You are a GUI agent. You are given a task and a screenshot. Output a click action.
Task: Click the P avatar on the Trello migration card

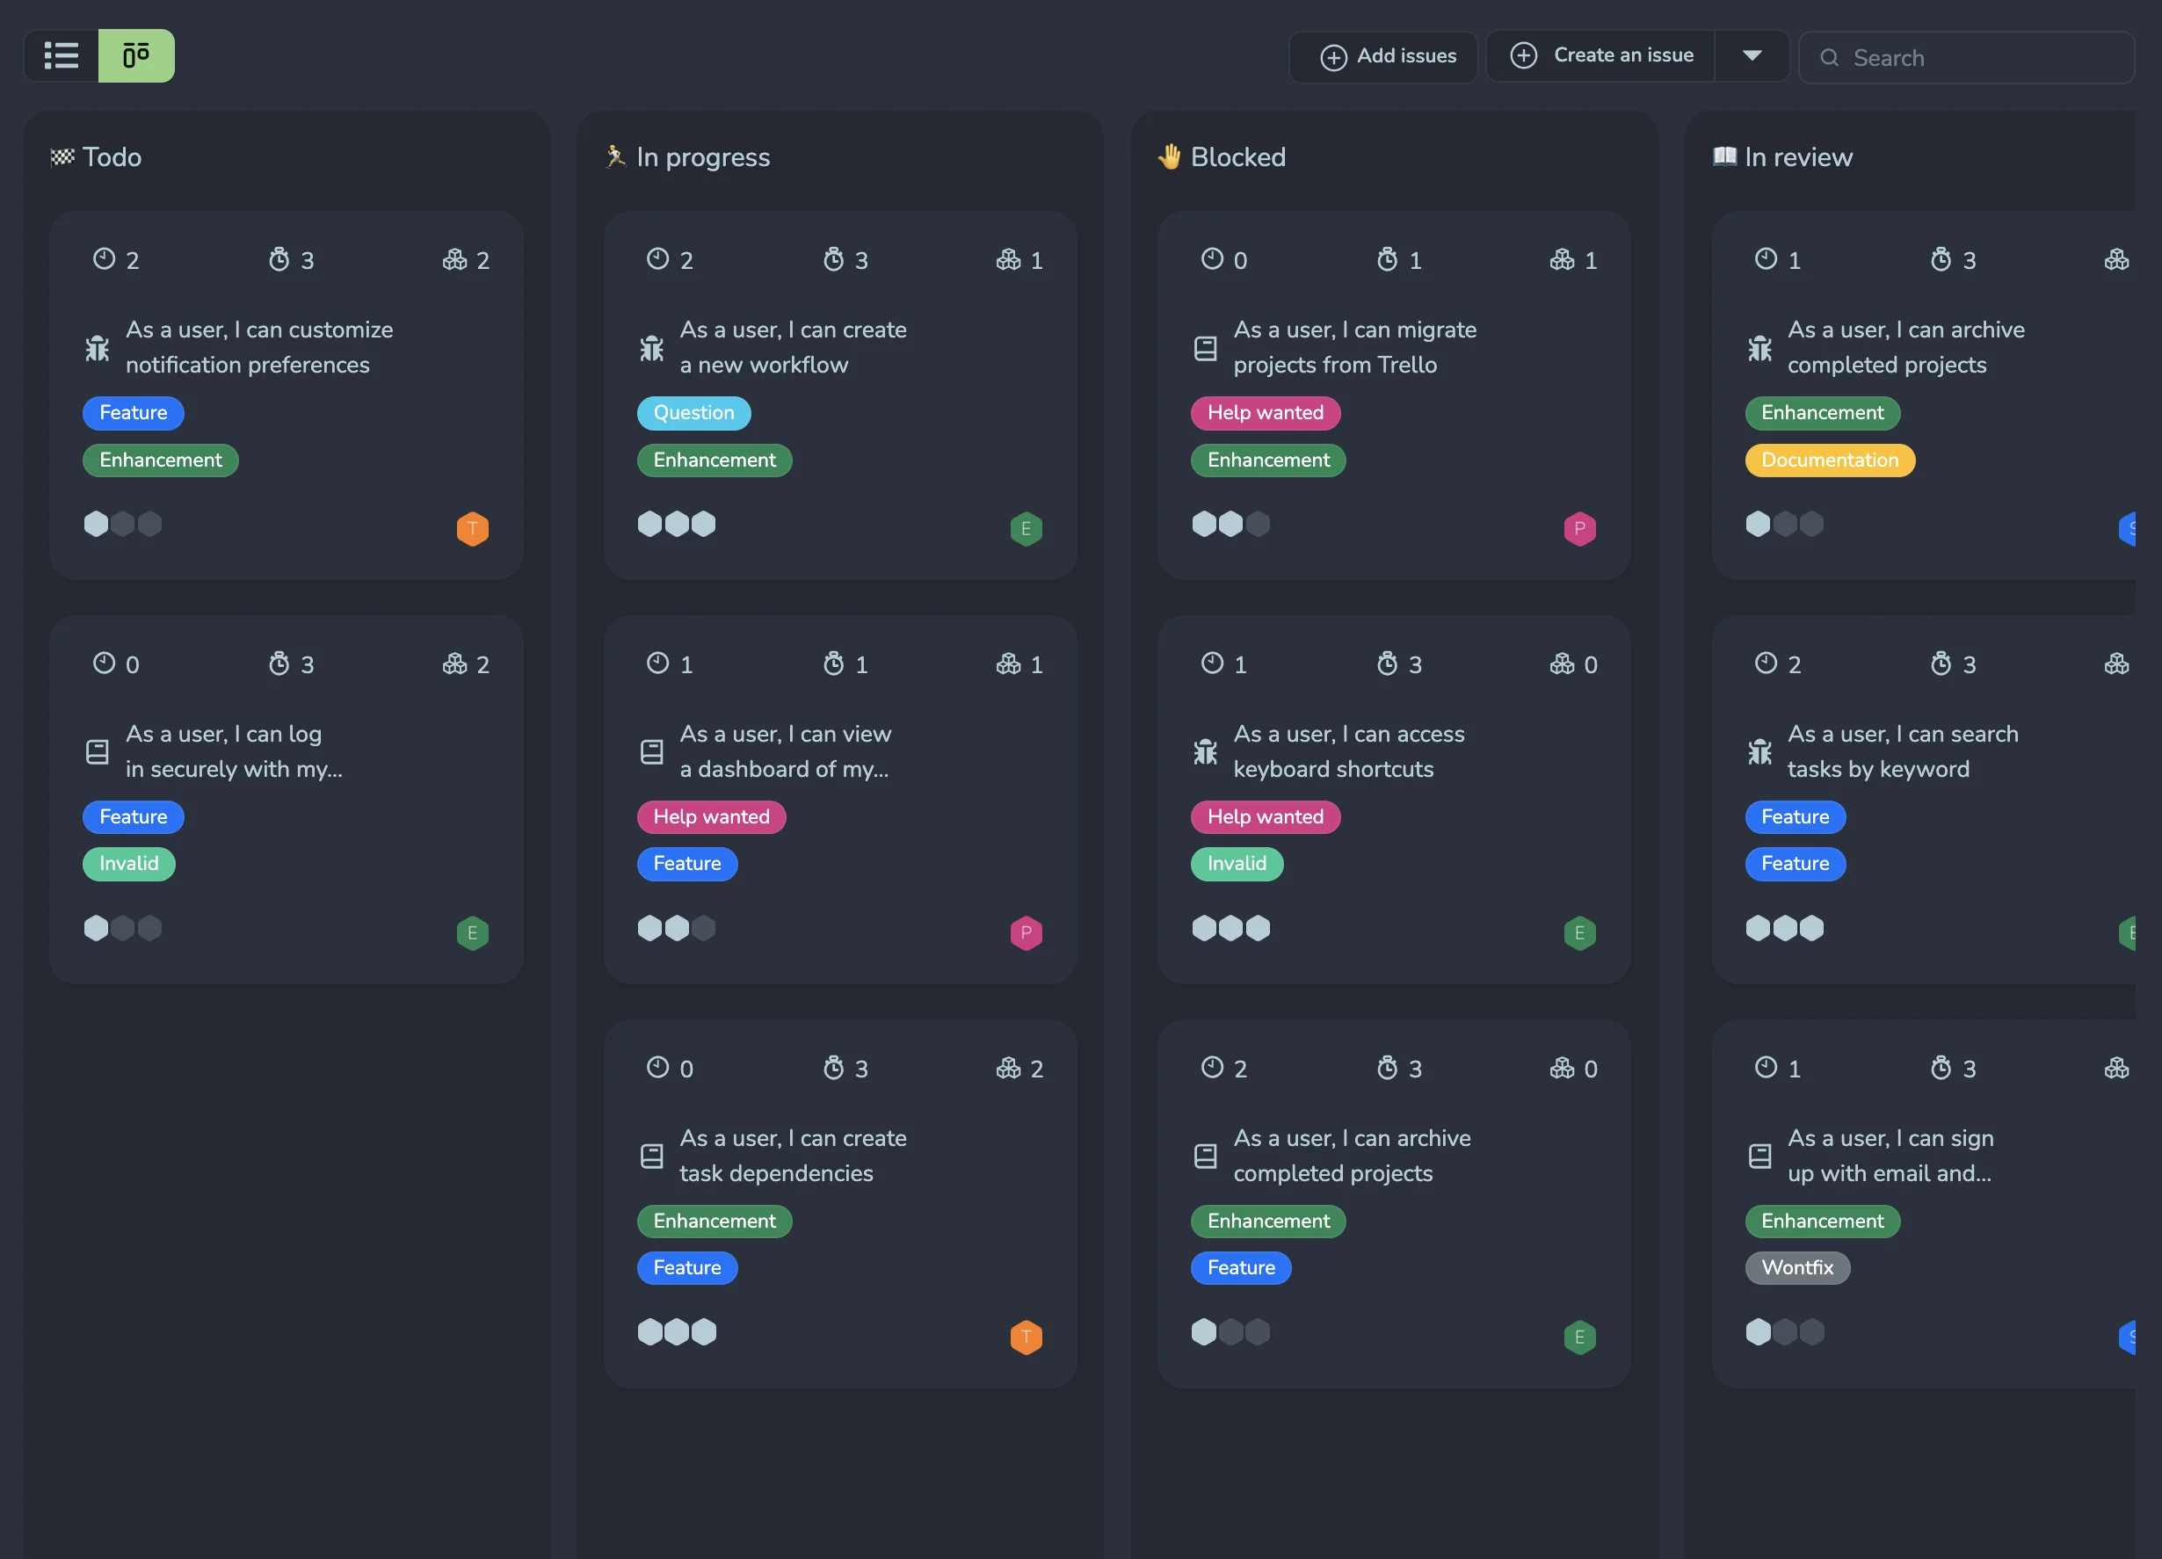(1579, 528)
